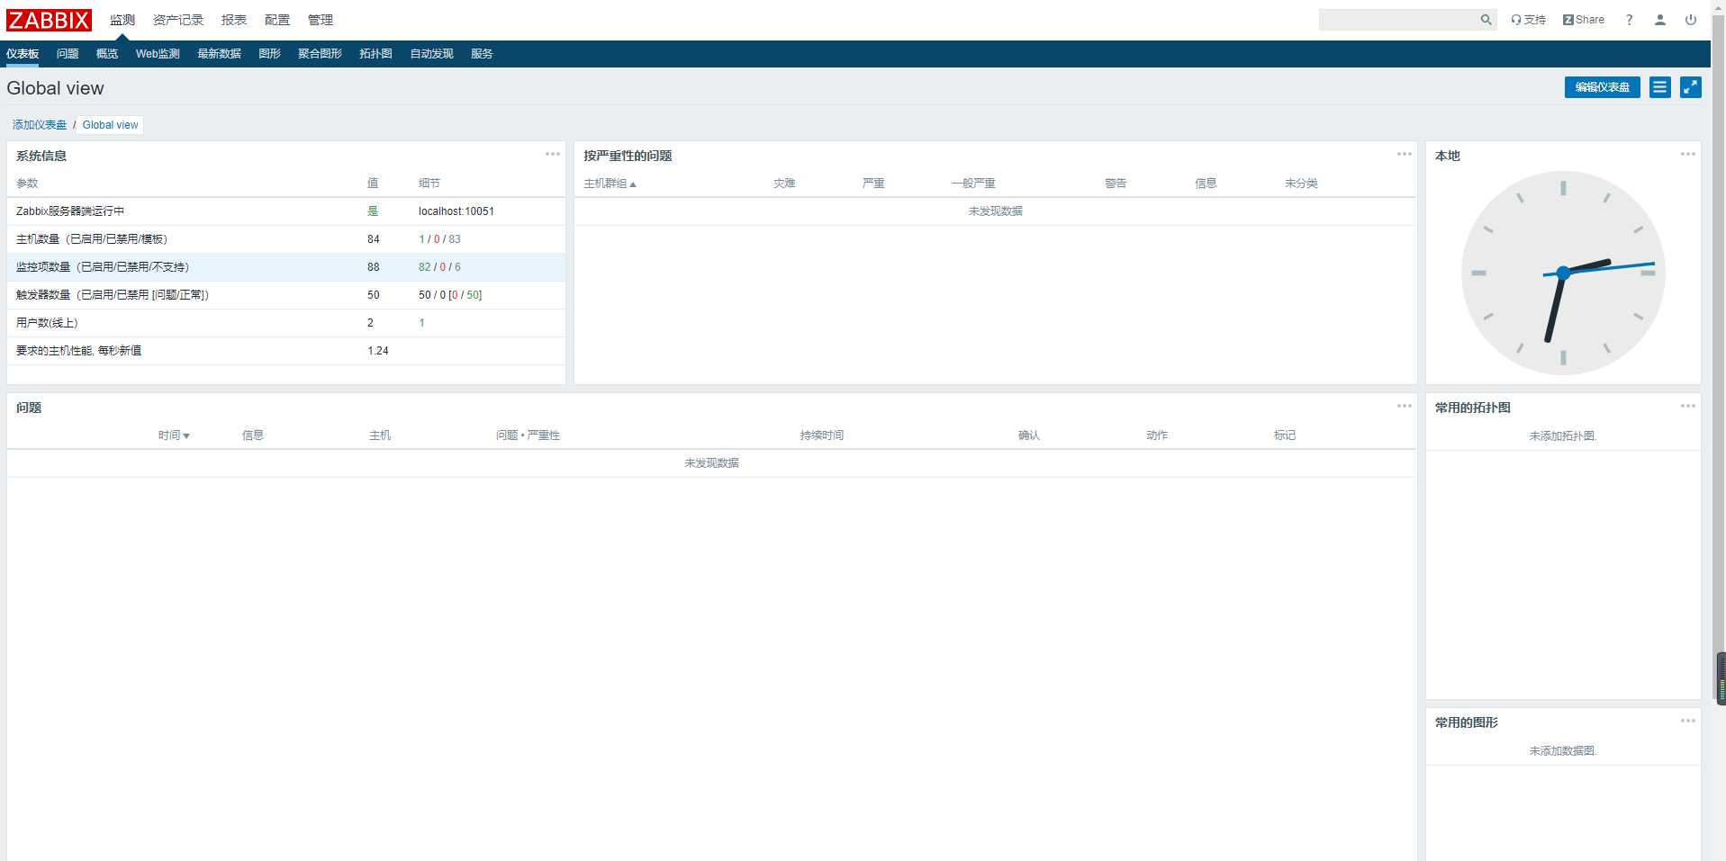
Task: Select the 拓扑图 submenu tab
Action: [x=375, y=54]
